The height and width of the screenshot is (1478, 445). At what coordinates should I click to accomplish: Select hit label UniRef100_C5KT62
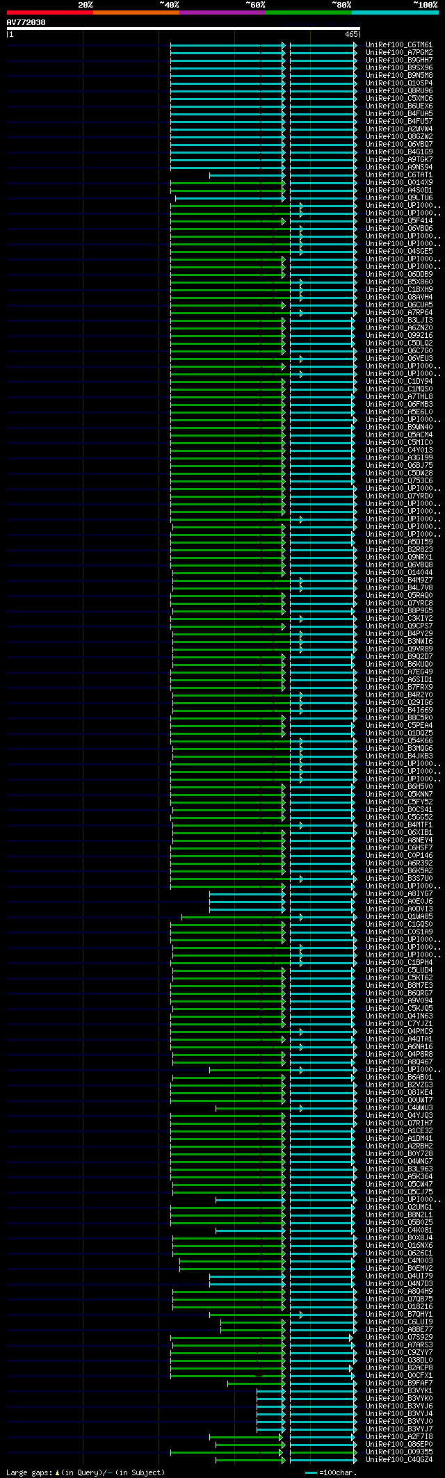tap(399, 977)
